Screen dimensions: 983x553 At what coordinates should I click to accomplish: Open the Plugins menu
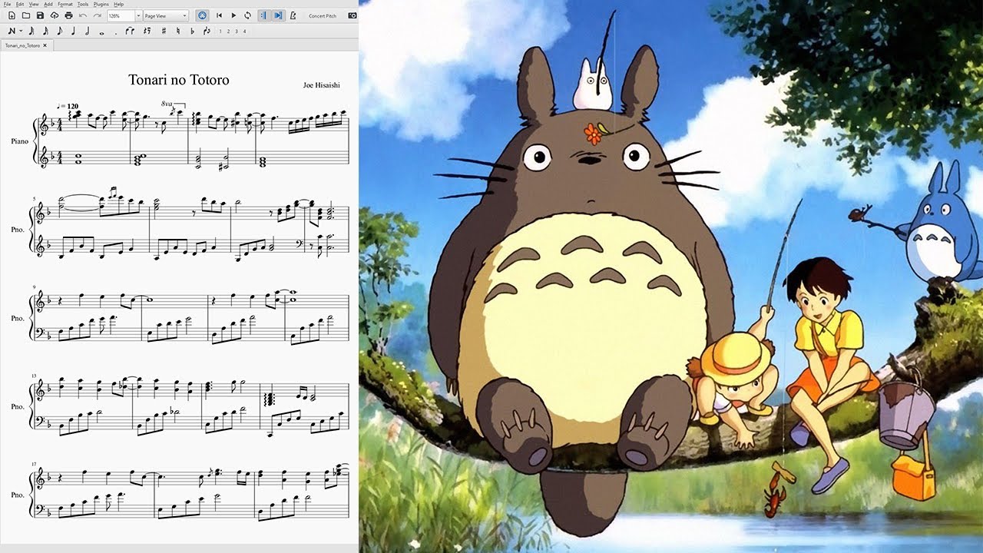click(x=101, y=5)
